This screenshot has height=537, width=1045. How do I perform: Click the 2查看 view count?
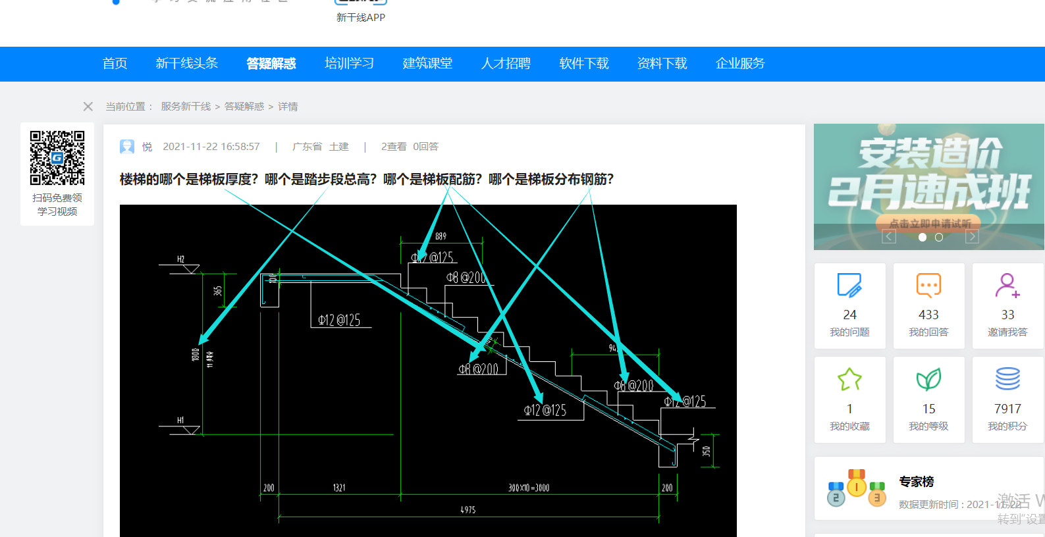pyautogui.click(x=394, y=147)
